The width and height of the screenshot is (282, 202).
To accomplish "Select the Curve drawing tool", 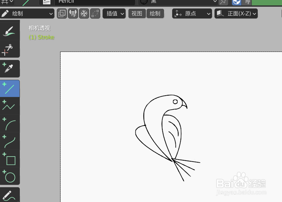I will (10, 141).
